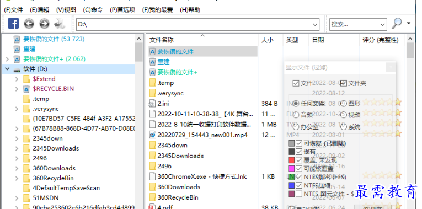Toggle the 现有 checkbox
This screenshot has width=422, height=209.
pos(299,152)
